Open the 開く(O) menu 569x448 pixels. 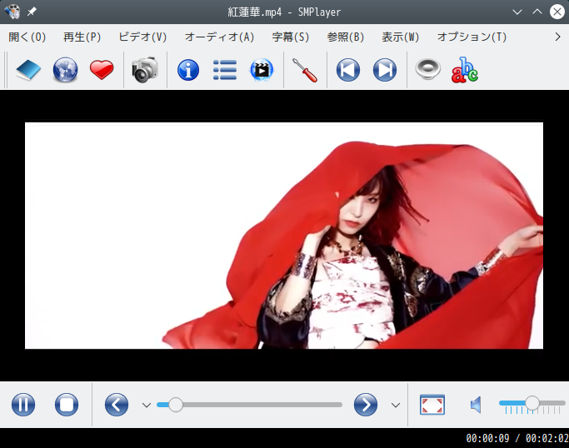(x=27, y=37)
